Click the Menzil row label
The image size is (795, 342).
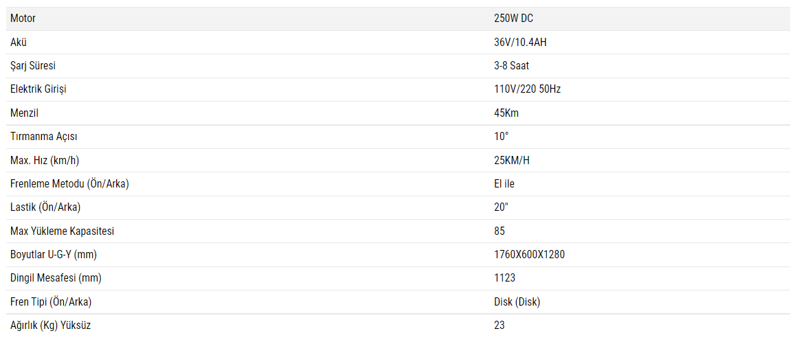point(24,113)
